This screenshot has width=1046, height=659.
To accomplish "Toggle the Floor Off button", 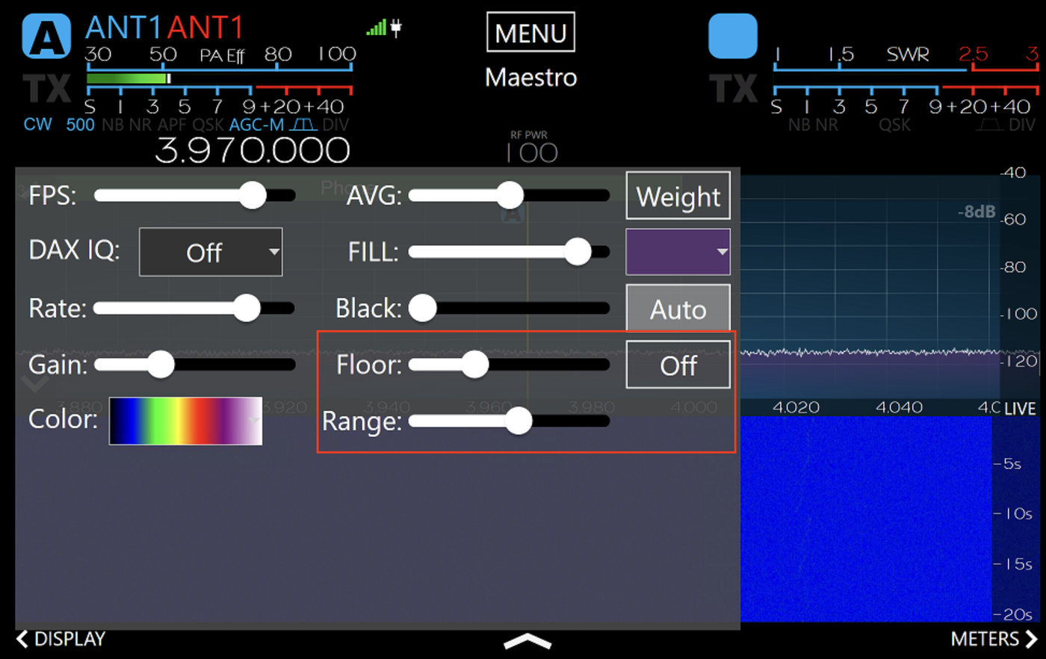I will point(678,365).
